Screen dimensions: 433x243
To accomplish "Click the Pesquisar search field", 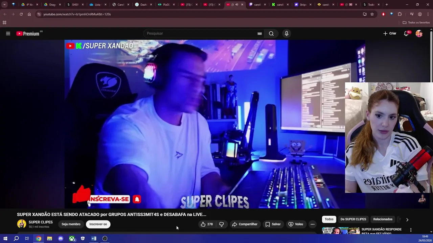I will [x=201, y=33].
